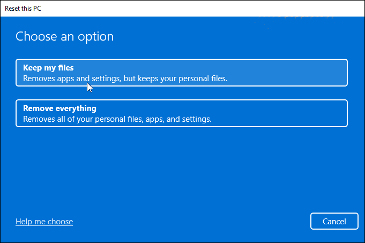
Task: Select the Remove everything option
Action: [182, 113]
